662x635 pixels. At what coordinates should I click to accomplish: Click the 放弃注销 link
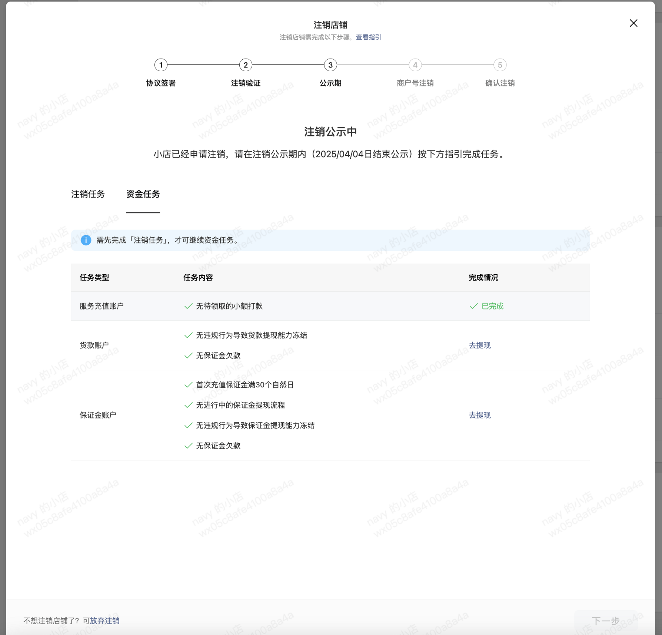[104, 621]
